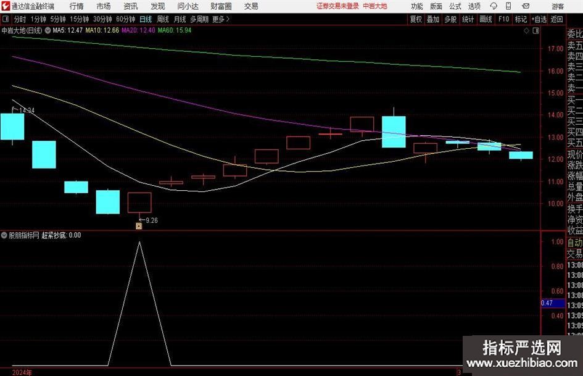Click the 通达信 red logo icon
583x376 pixels.
(x=6, y=6)
